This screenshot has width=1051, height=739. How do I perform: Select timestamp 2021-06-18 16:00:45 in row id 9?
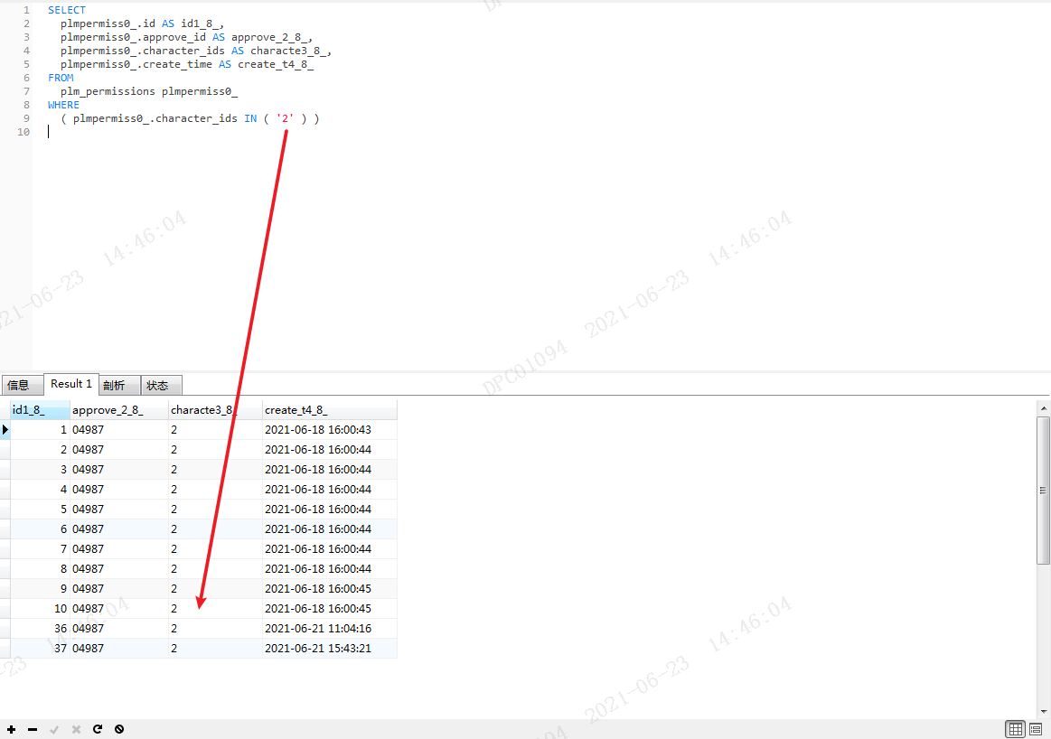coord(329,589)
